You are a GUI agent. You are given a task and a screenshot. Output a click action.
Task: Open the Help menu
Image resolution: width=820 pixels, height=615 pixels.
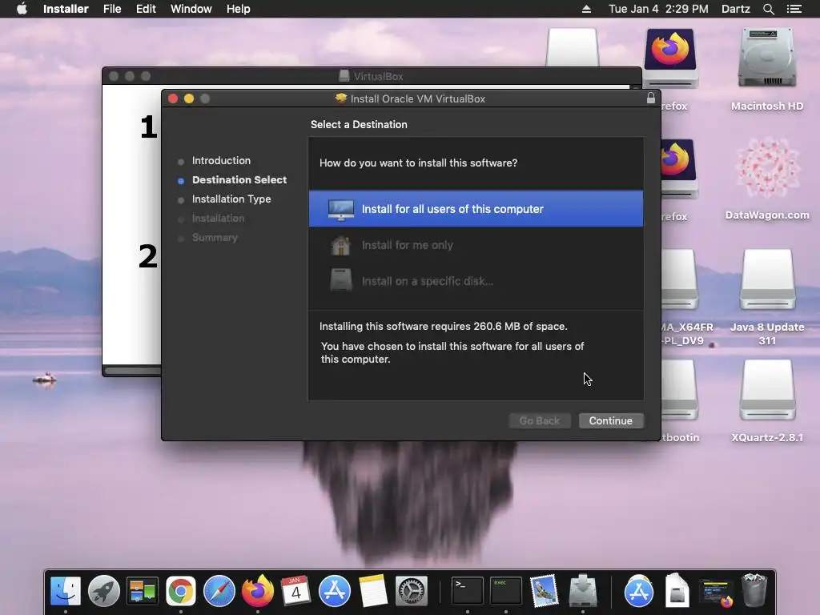(x=238, y=9)
